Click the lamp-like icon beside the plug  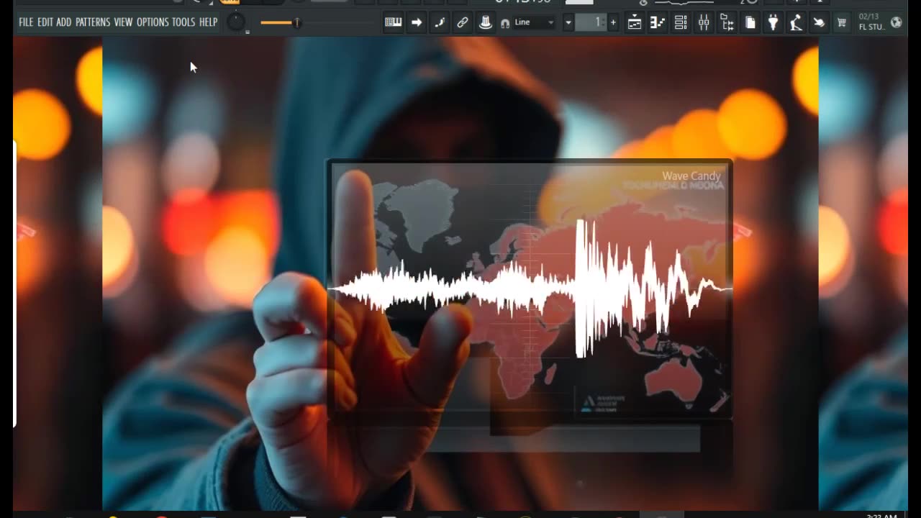[x=796, y=22]
